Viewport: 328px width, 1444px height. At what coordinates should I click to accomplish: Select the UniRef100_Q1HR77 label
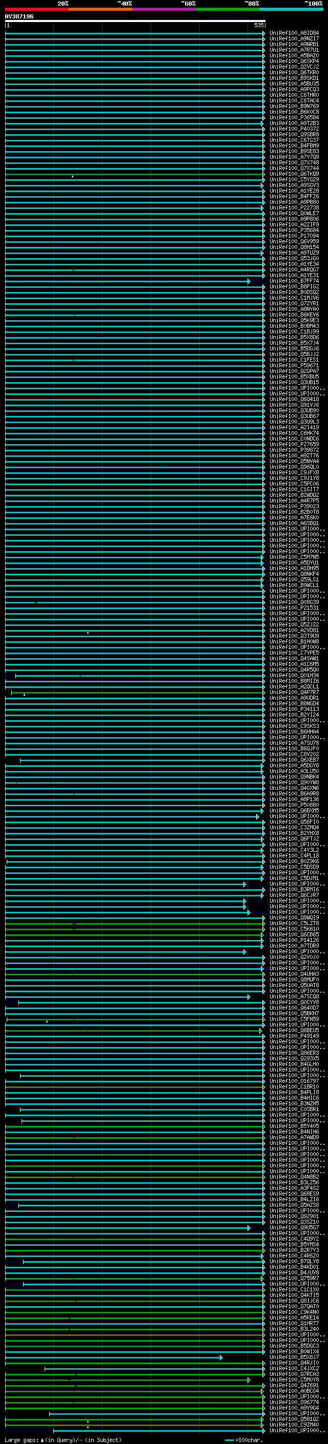coord(294,1324)
